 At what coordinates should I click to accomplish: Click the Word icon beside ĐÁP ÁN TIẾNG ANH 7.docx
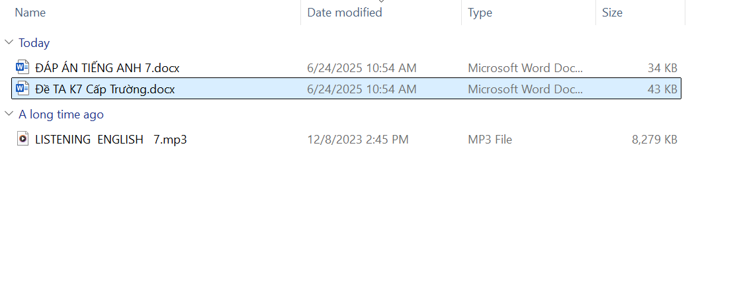(22, 67)
